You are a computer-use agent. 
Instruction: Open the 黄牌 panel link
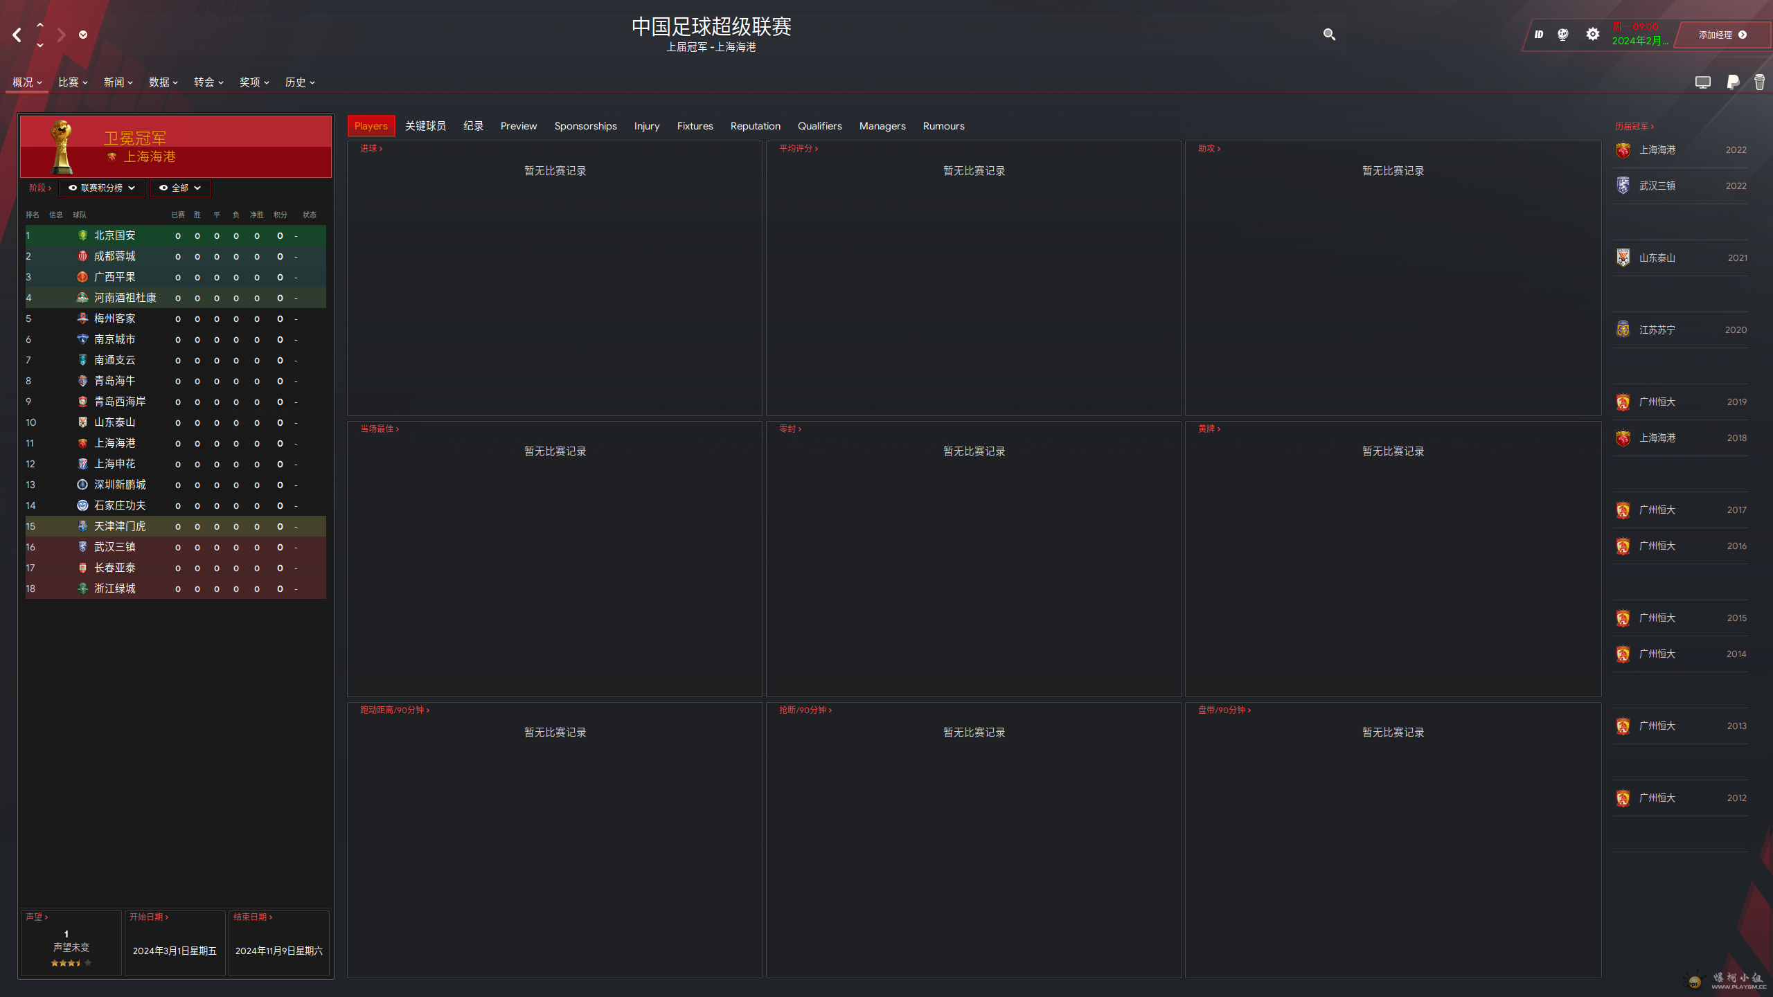1209,429
